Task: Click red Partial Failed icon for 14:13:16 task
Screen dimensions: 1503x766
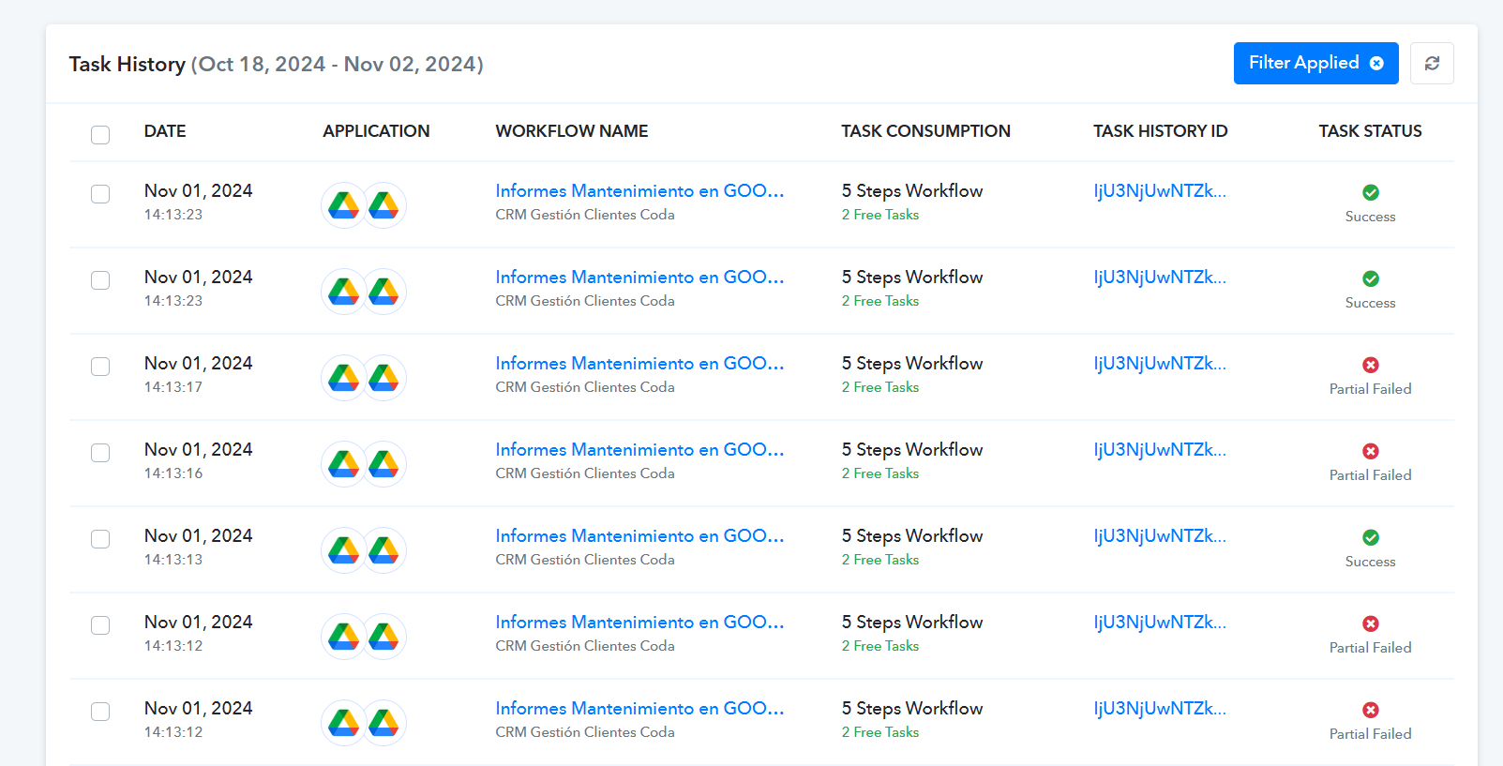Action: click(x=1370, y=451)
